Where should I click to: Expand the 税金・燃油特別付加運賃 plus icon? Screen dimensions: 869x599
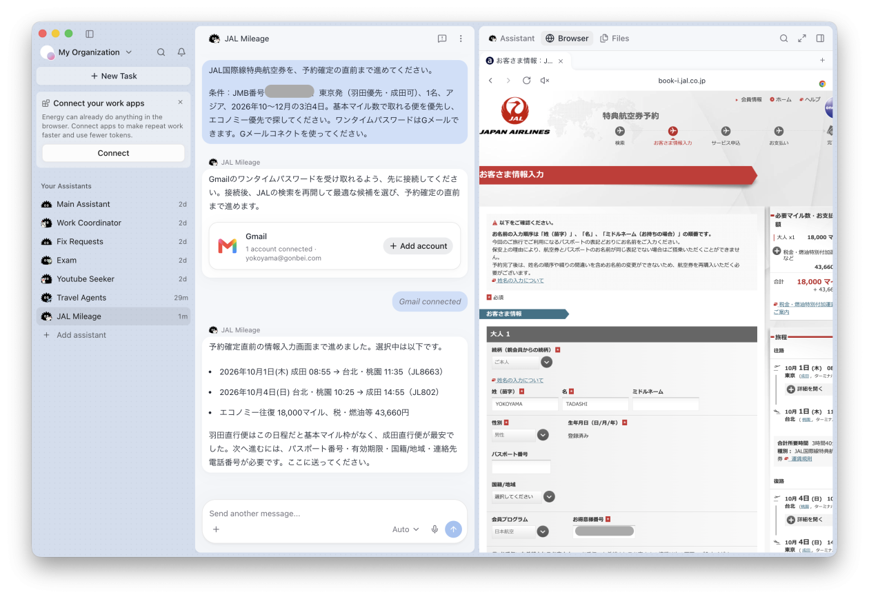click(x=777, y=252)
